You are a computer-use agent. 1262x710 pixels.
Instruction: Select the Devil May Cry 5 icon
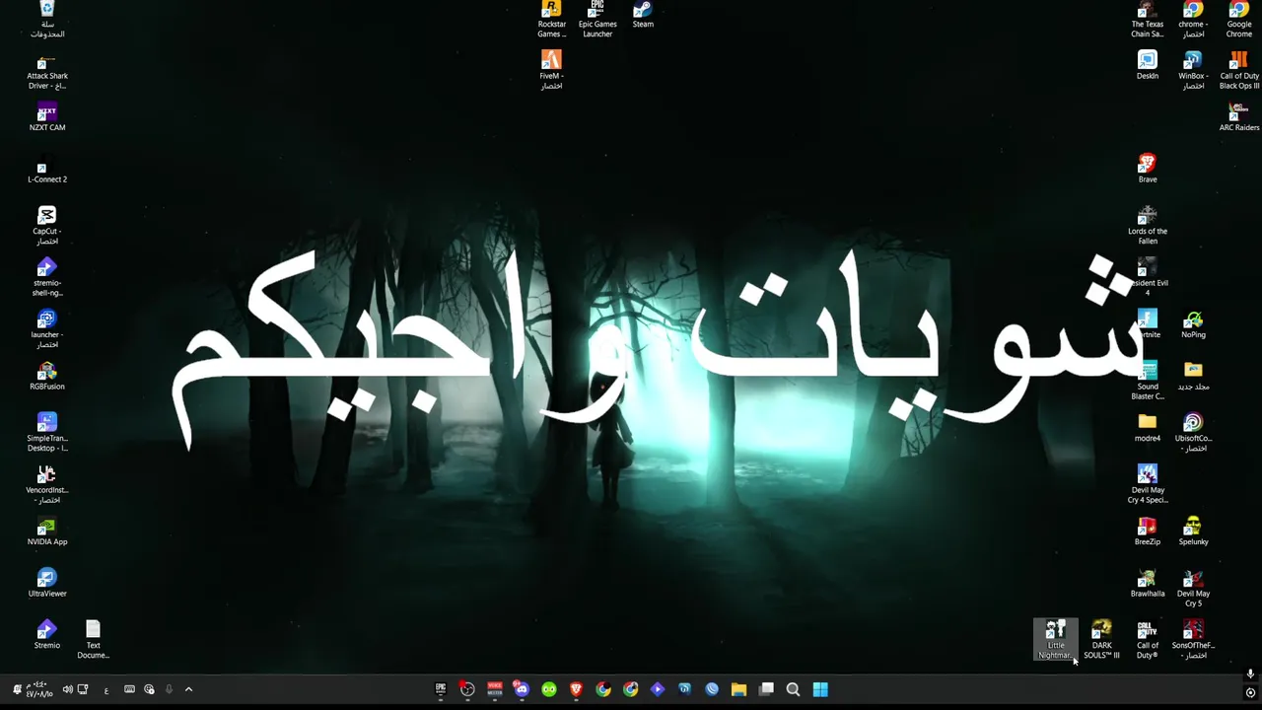click(1193, 588)
